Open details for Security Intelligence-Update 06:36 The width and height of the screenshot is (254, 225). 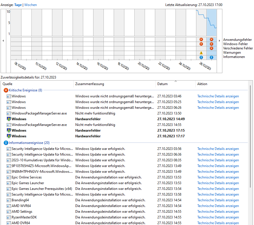click(218, 154)
